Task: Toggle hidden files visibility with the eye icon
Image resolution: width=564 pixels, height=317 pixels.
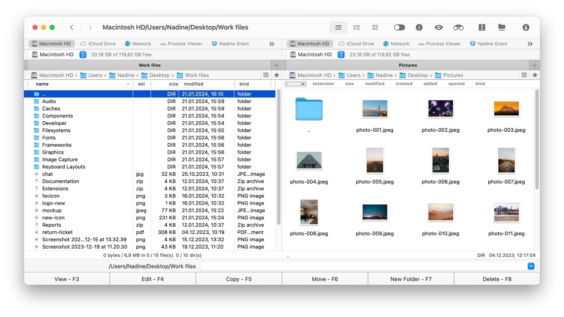Action: pos(439,27)
